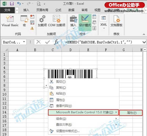Collapse the ribbon with the chevron
147x136 pixels.
[144, 34]
